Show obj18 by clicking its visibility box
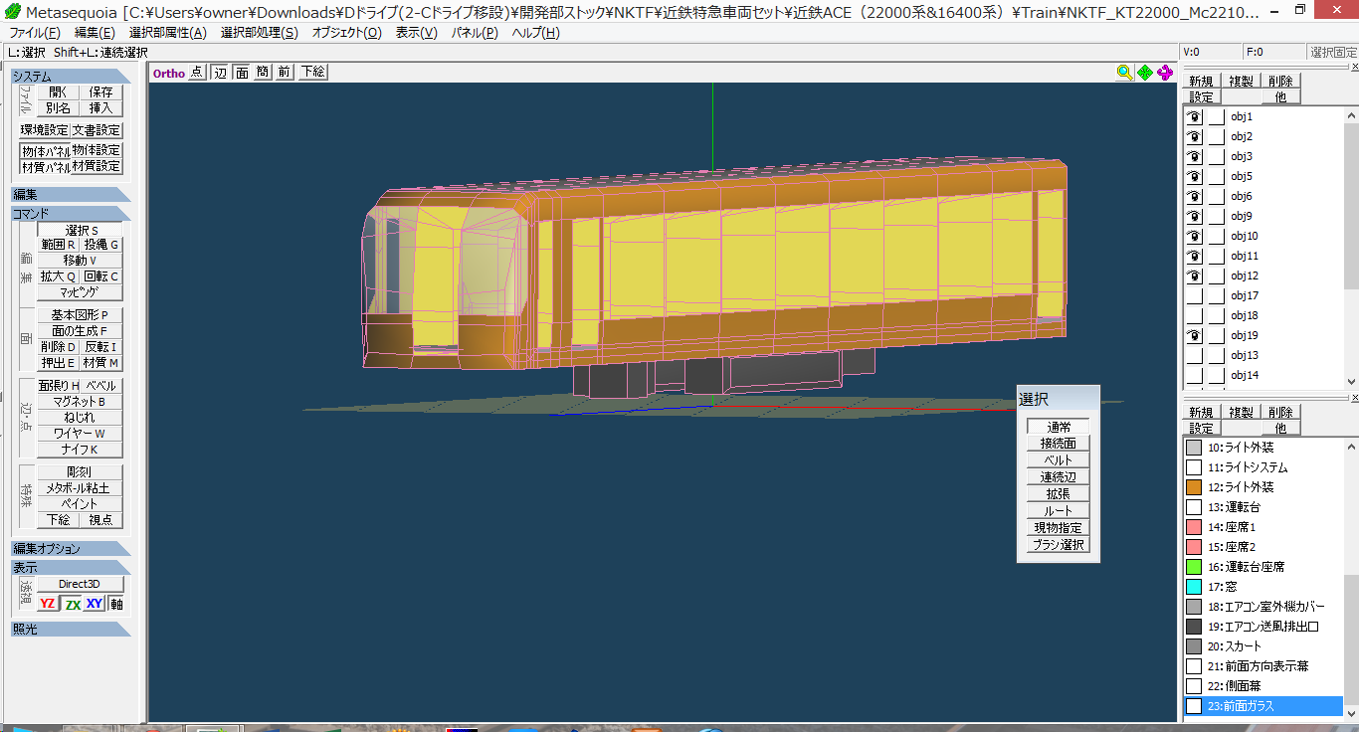The width and height of the screenshot is (1359, 732). [x=1195, y=315]
